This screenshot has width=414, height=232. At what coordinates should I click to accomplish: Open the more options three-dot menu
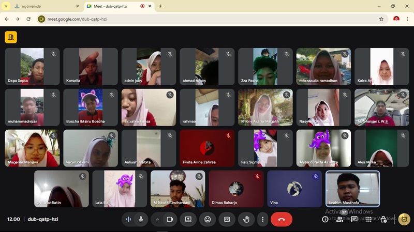pos(263,219)
